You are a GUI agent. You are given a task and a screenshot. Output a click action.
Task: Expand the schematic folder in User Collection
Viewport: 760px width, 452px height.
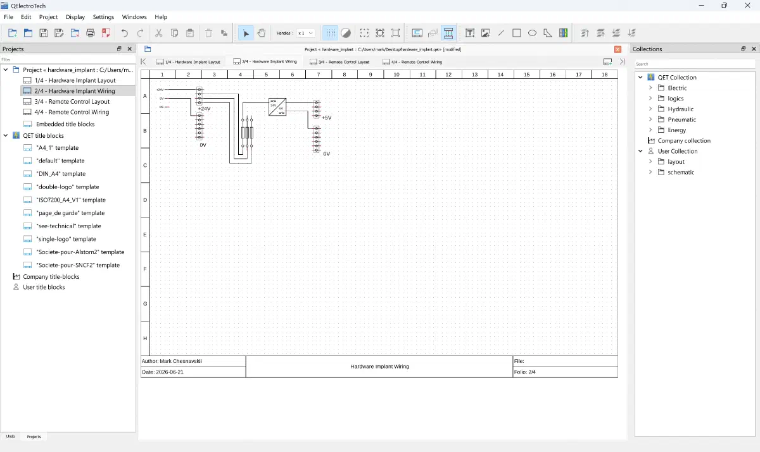point(650,172)
